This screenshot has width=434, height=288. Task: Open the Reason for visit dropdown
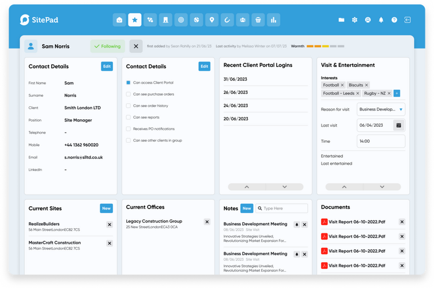click(x=381, y=109)
